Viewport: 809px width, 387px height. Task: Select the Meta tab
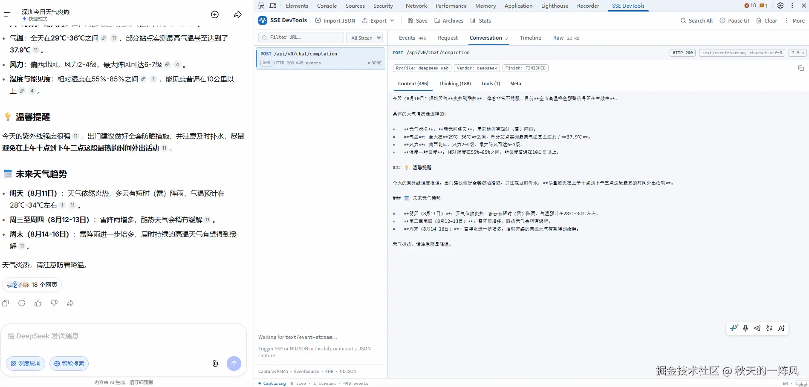pyautogui.click(x=516, y=84)
